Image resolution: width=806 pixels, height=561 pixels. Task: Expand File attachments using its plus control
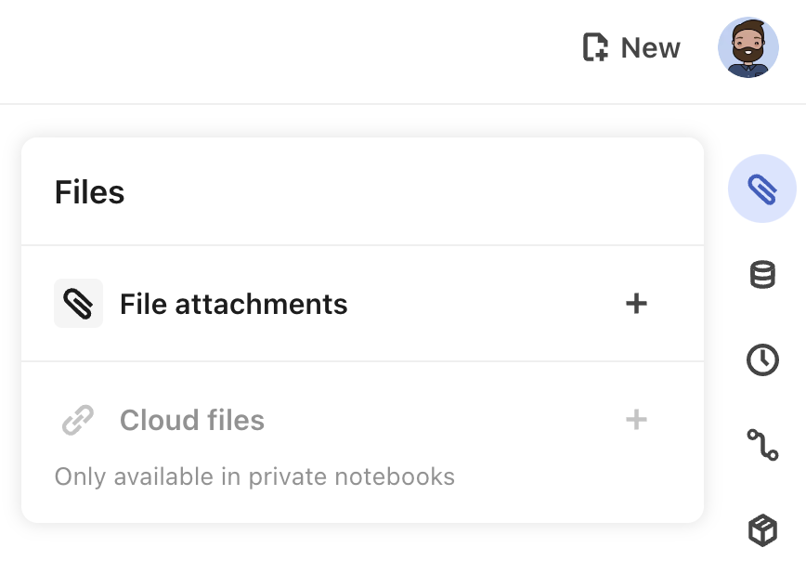coord(637,304)
